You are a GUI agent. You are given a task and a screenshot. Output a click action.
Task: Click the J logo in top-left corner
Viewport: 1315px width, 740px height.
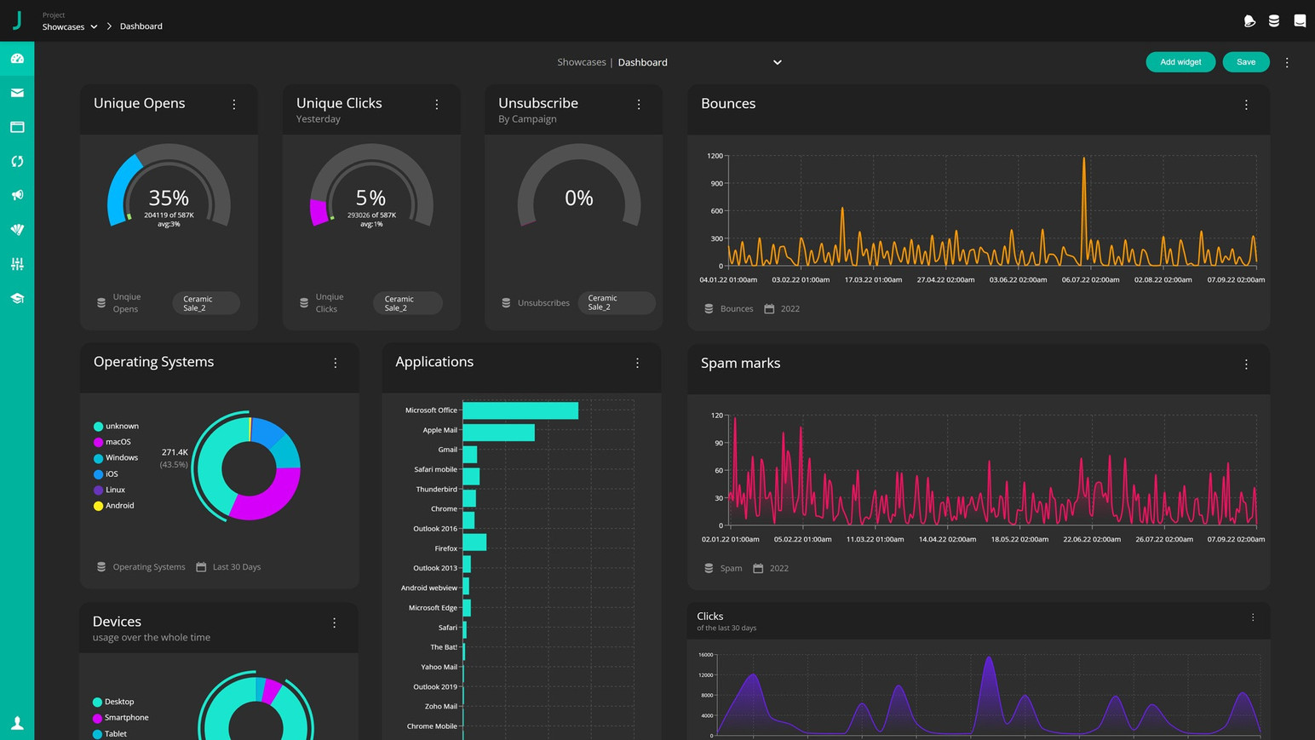click(17, 20)
